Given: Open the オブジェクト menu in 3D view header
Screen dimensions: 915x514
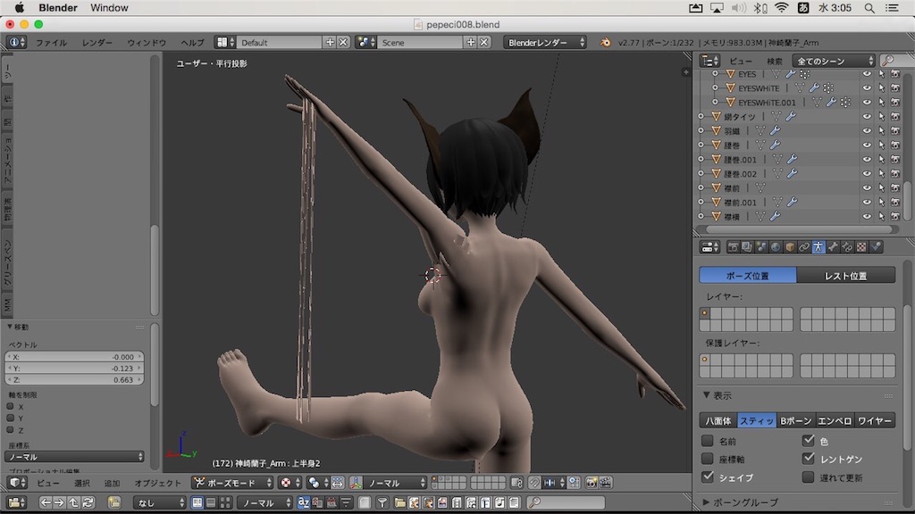Looking at the screenshot, I should [x=157, y=483].
